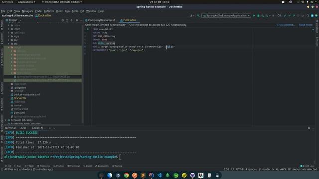319x179 pixels.
Task: Open the Navigate menu
Action: pyautogui.click(x=28, y=11)
